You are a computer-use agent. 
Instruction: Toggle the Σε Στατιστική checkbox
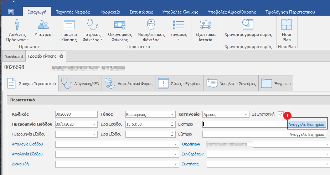(281, 114)
